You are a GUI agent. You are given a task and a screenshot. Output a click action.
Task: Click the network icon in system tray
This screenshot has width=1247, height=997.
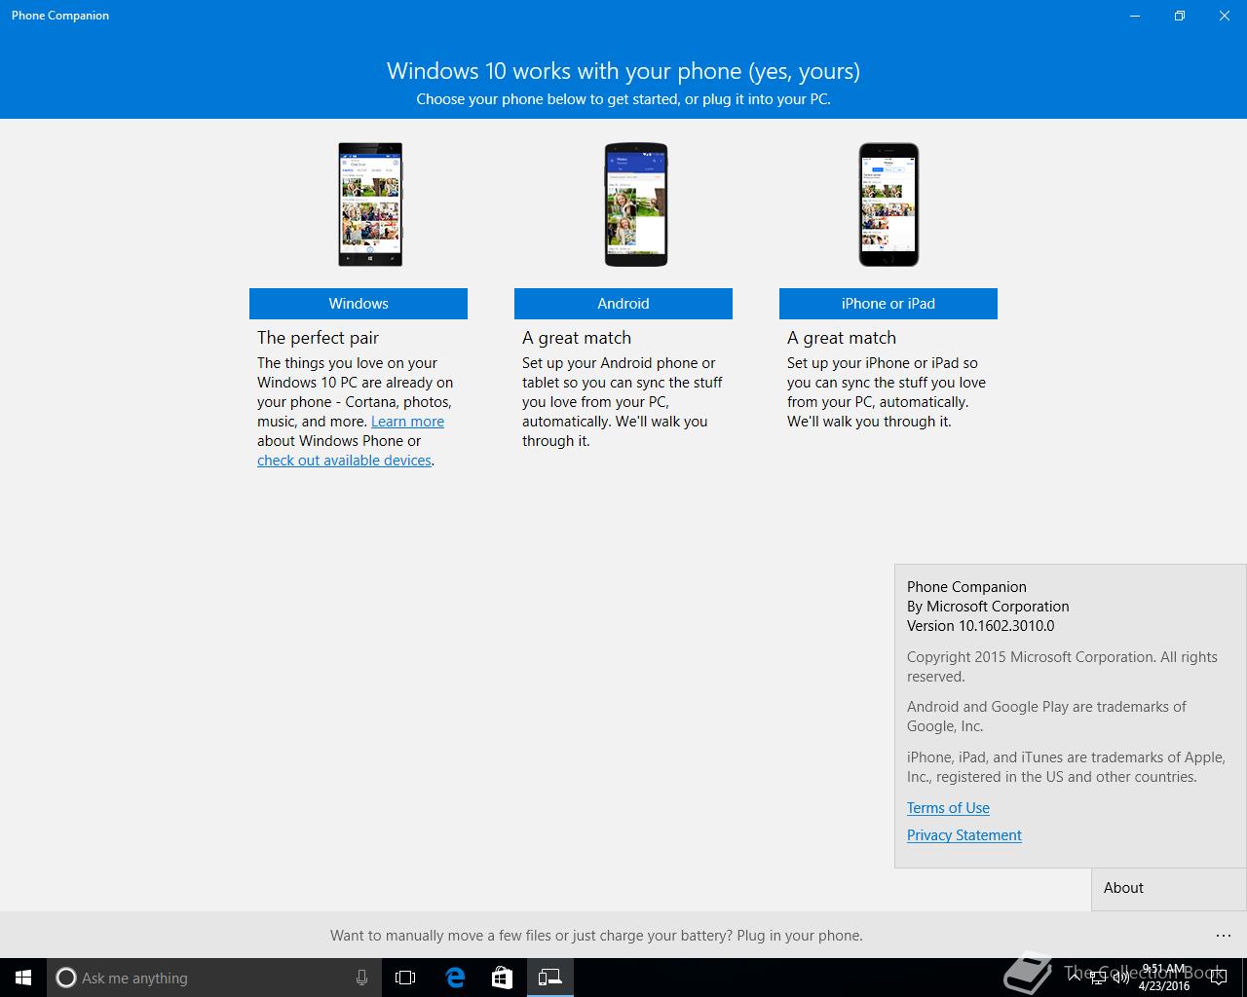click(1097, 978)
